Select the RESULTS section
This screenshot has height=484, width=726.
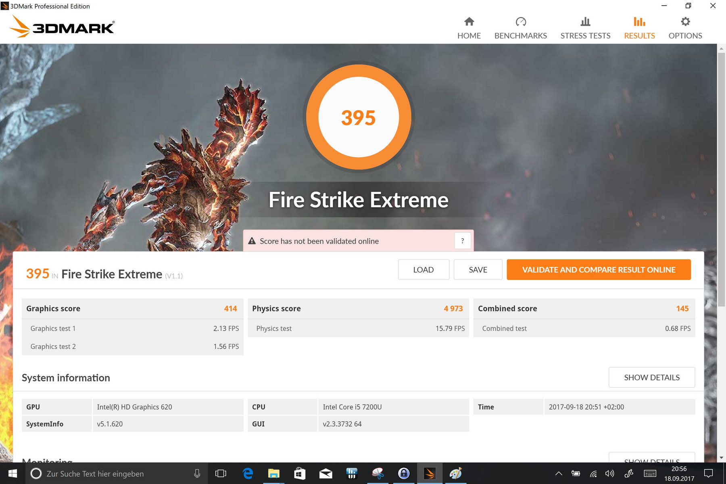coord(639,28)
